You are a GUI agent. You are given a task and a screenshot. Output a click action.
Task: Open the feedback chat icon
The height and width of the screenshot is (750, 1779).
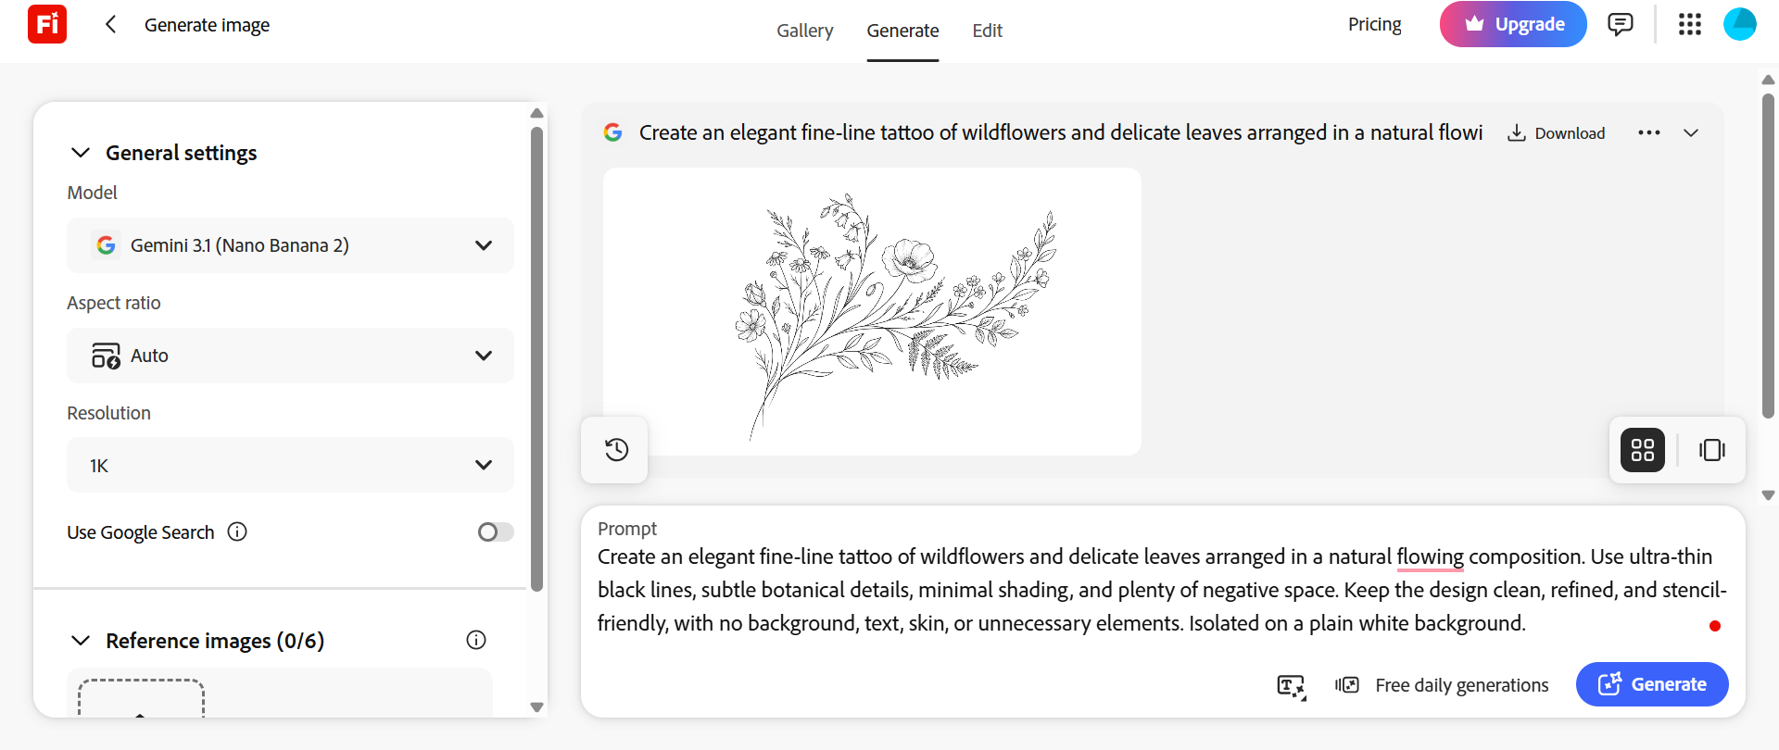[1620, 24]
